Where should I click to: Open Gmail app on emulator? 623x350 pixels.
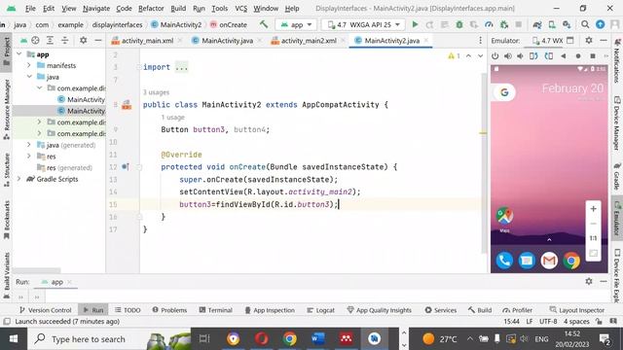coord(549,261)
